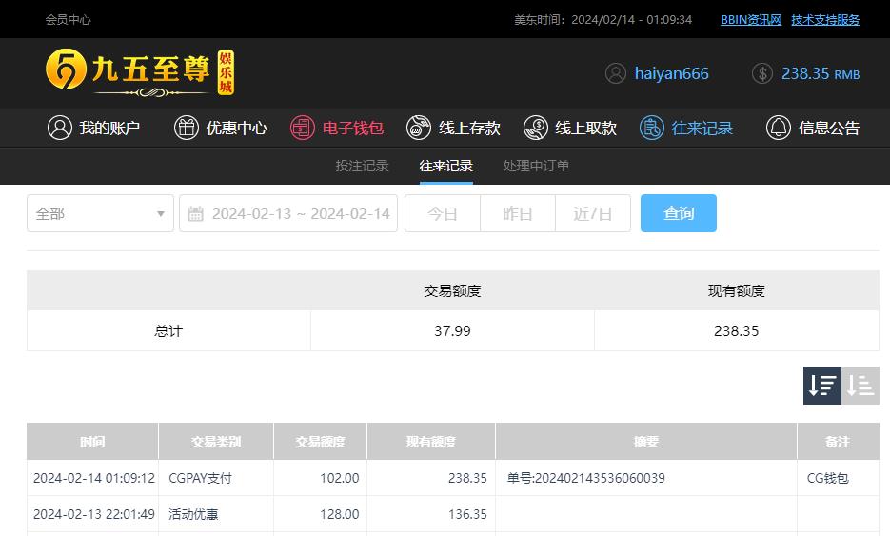
Task: Click the 238.35 RMB balance in header
Action: [821, 73]
